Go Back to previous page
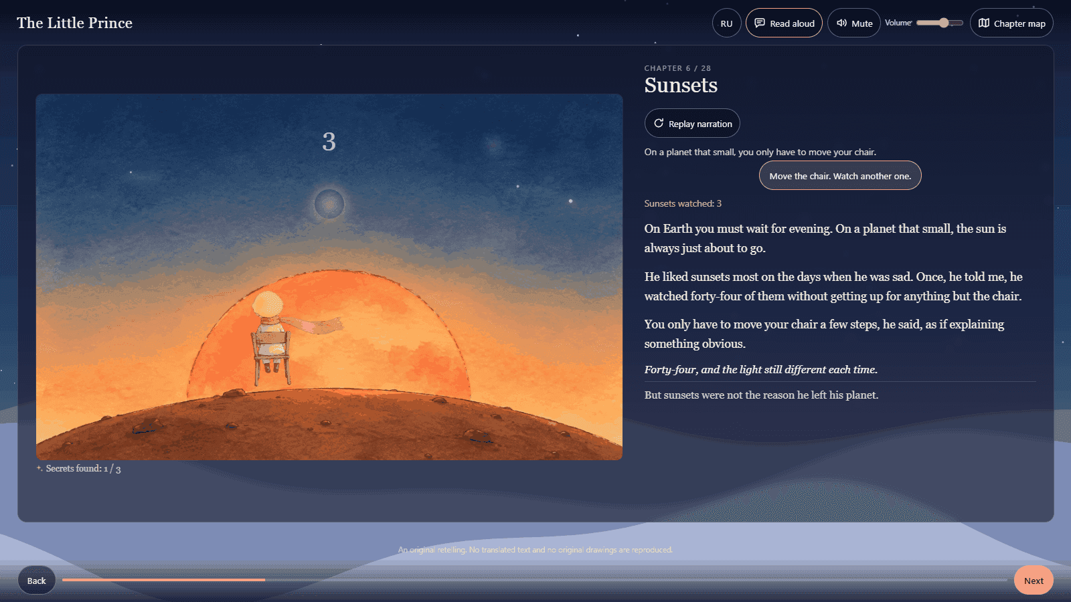Screen dimensions: 1071x602 pyautogui.click(x=37, y=581)
